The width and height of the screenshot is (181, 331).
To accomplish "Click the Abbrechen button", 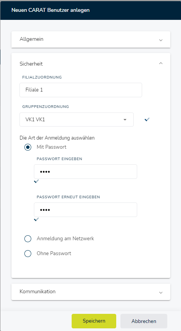I will [144, 321].
